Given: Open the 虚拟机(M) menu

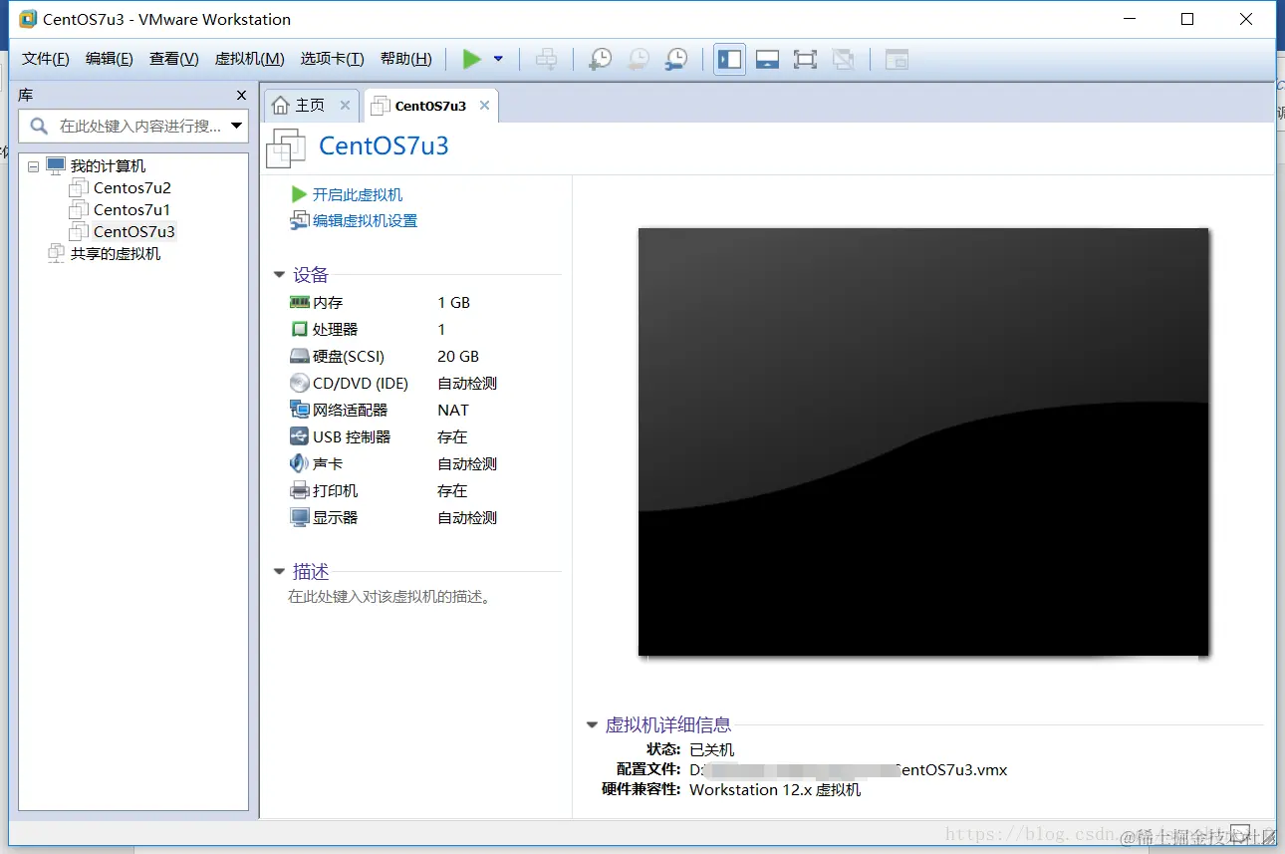Looking at the screenshot, I should 249,59.
